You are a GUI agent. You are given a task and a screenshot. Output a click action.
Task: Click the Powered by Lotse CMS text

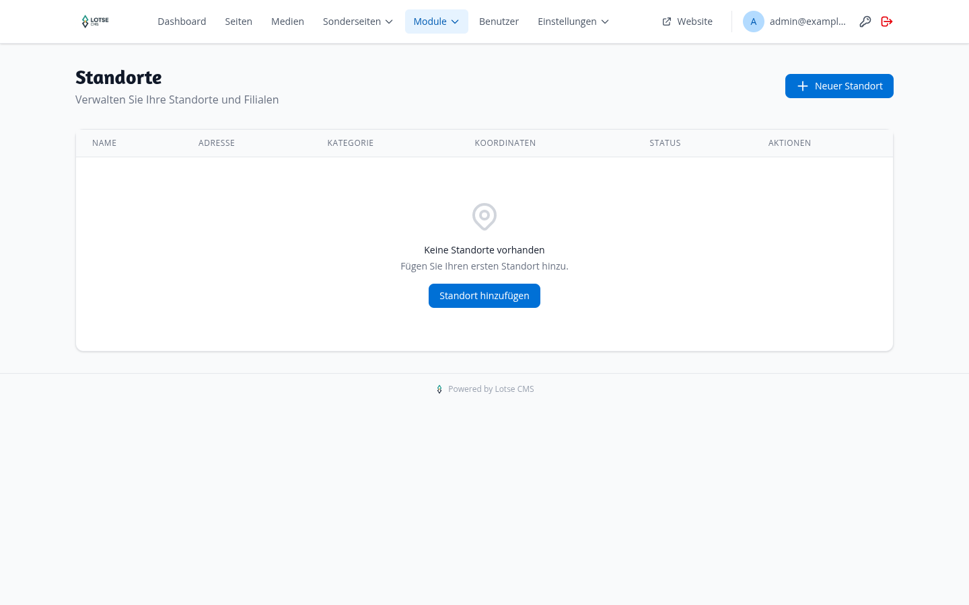pyautogui.click(x=491, y=389)
